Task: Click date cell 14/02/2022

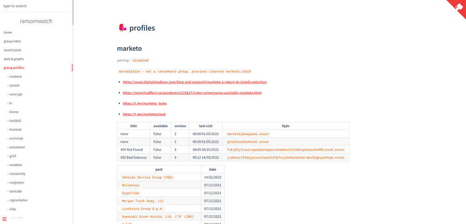Action: tap(213, 177)
